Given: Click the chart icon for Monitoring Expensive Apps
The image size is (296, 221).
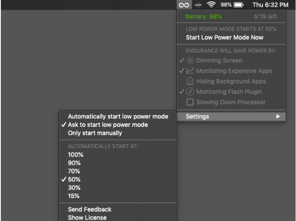Looking at the screenshot, I should (190, 71).
